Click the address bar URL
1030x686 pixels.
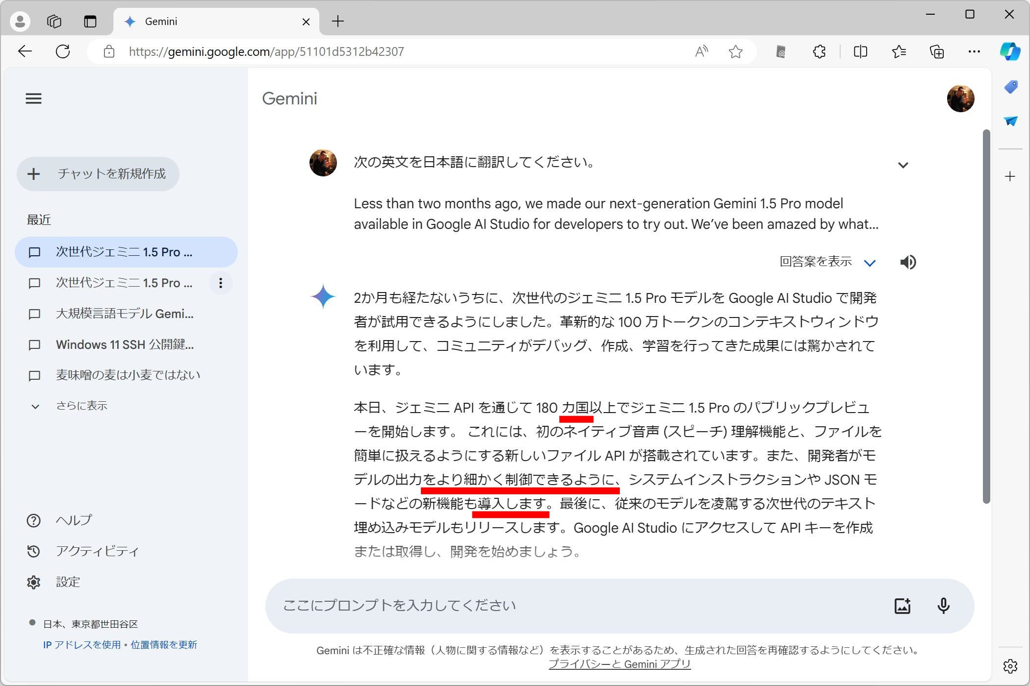(x=266, y=51)
